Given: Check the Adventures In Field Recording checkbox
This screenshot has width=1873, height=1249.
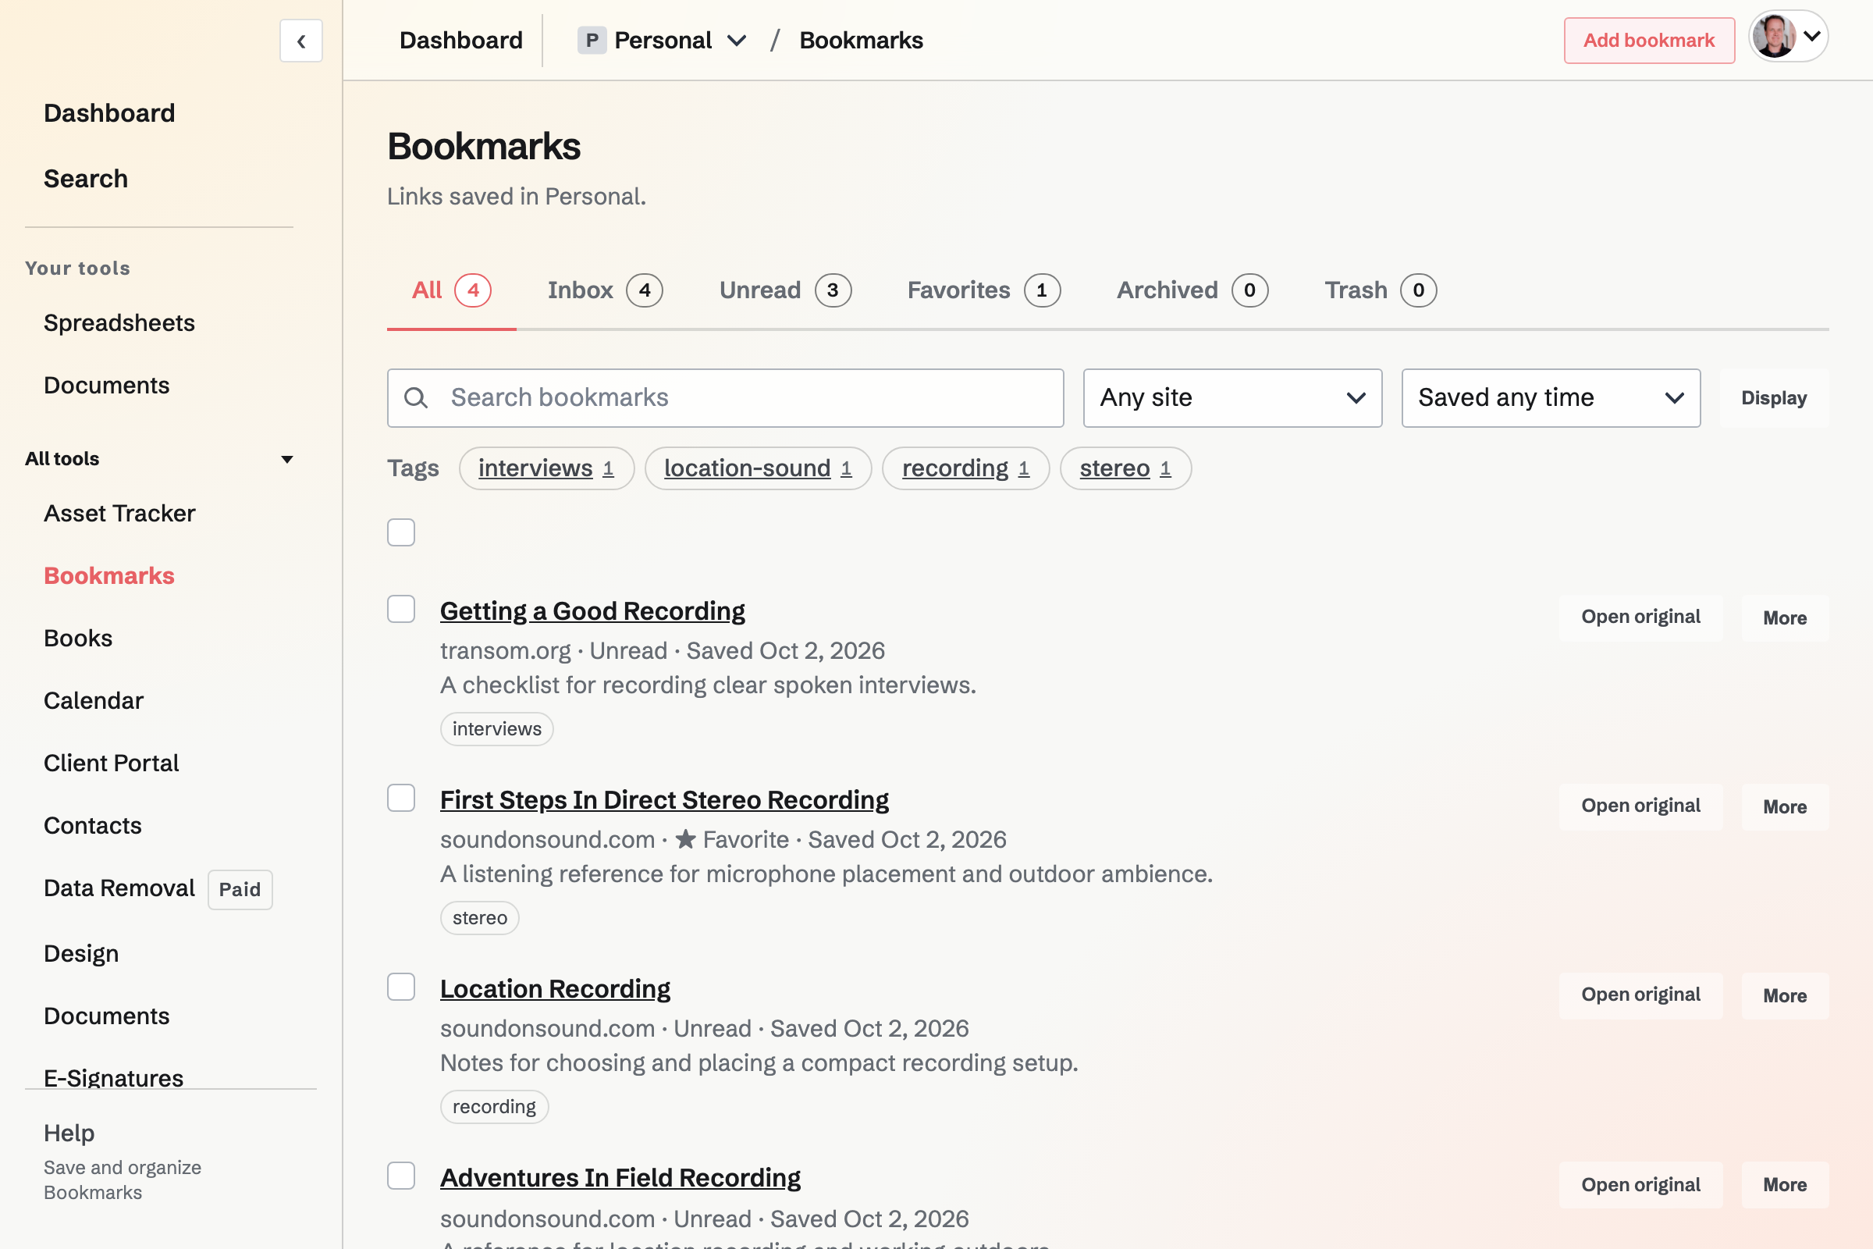Looking at the screenshot, I should [x=401, y=1176].
